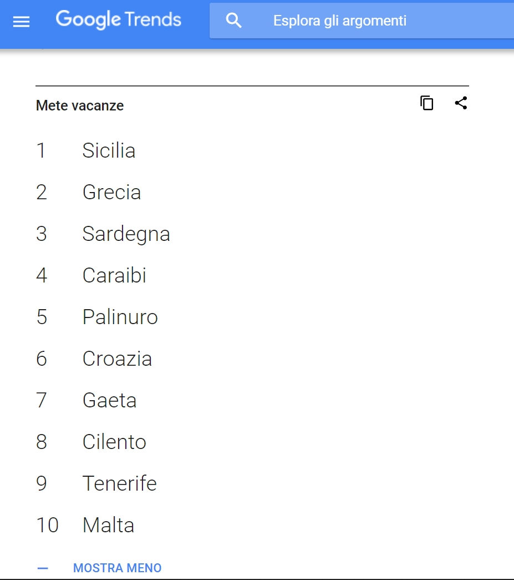Open the Sicilia result

click(109, 150)
